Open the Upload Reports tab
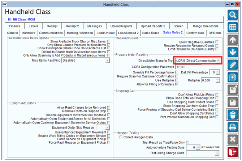The image size is (242, 161). [x=121, y=26]
